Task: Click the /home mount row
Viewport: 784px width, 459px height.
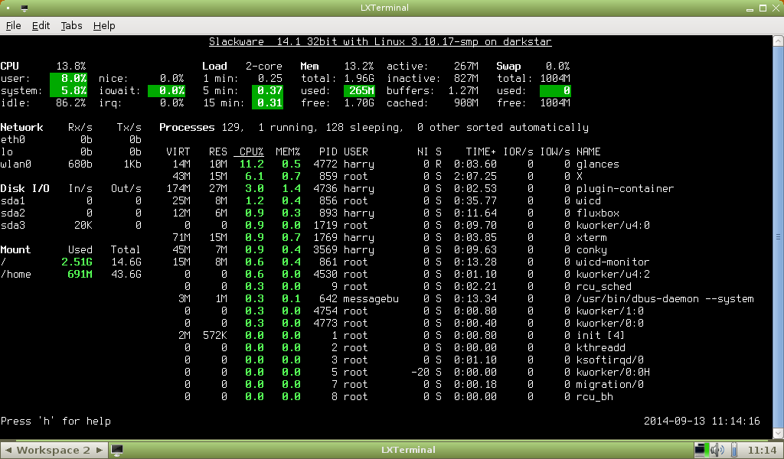Action: pyautogui.click(x=71, y=274)
